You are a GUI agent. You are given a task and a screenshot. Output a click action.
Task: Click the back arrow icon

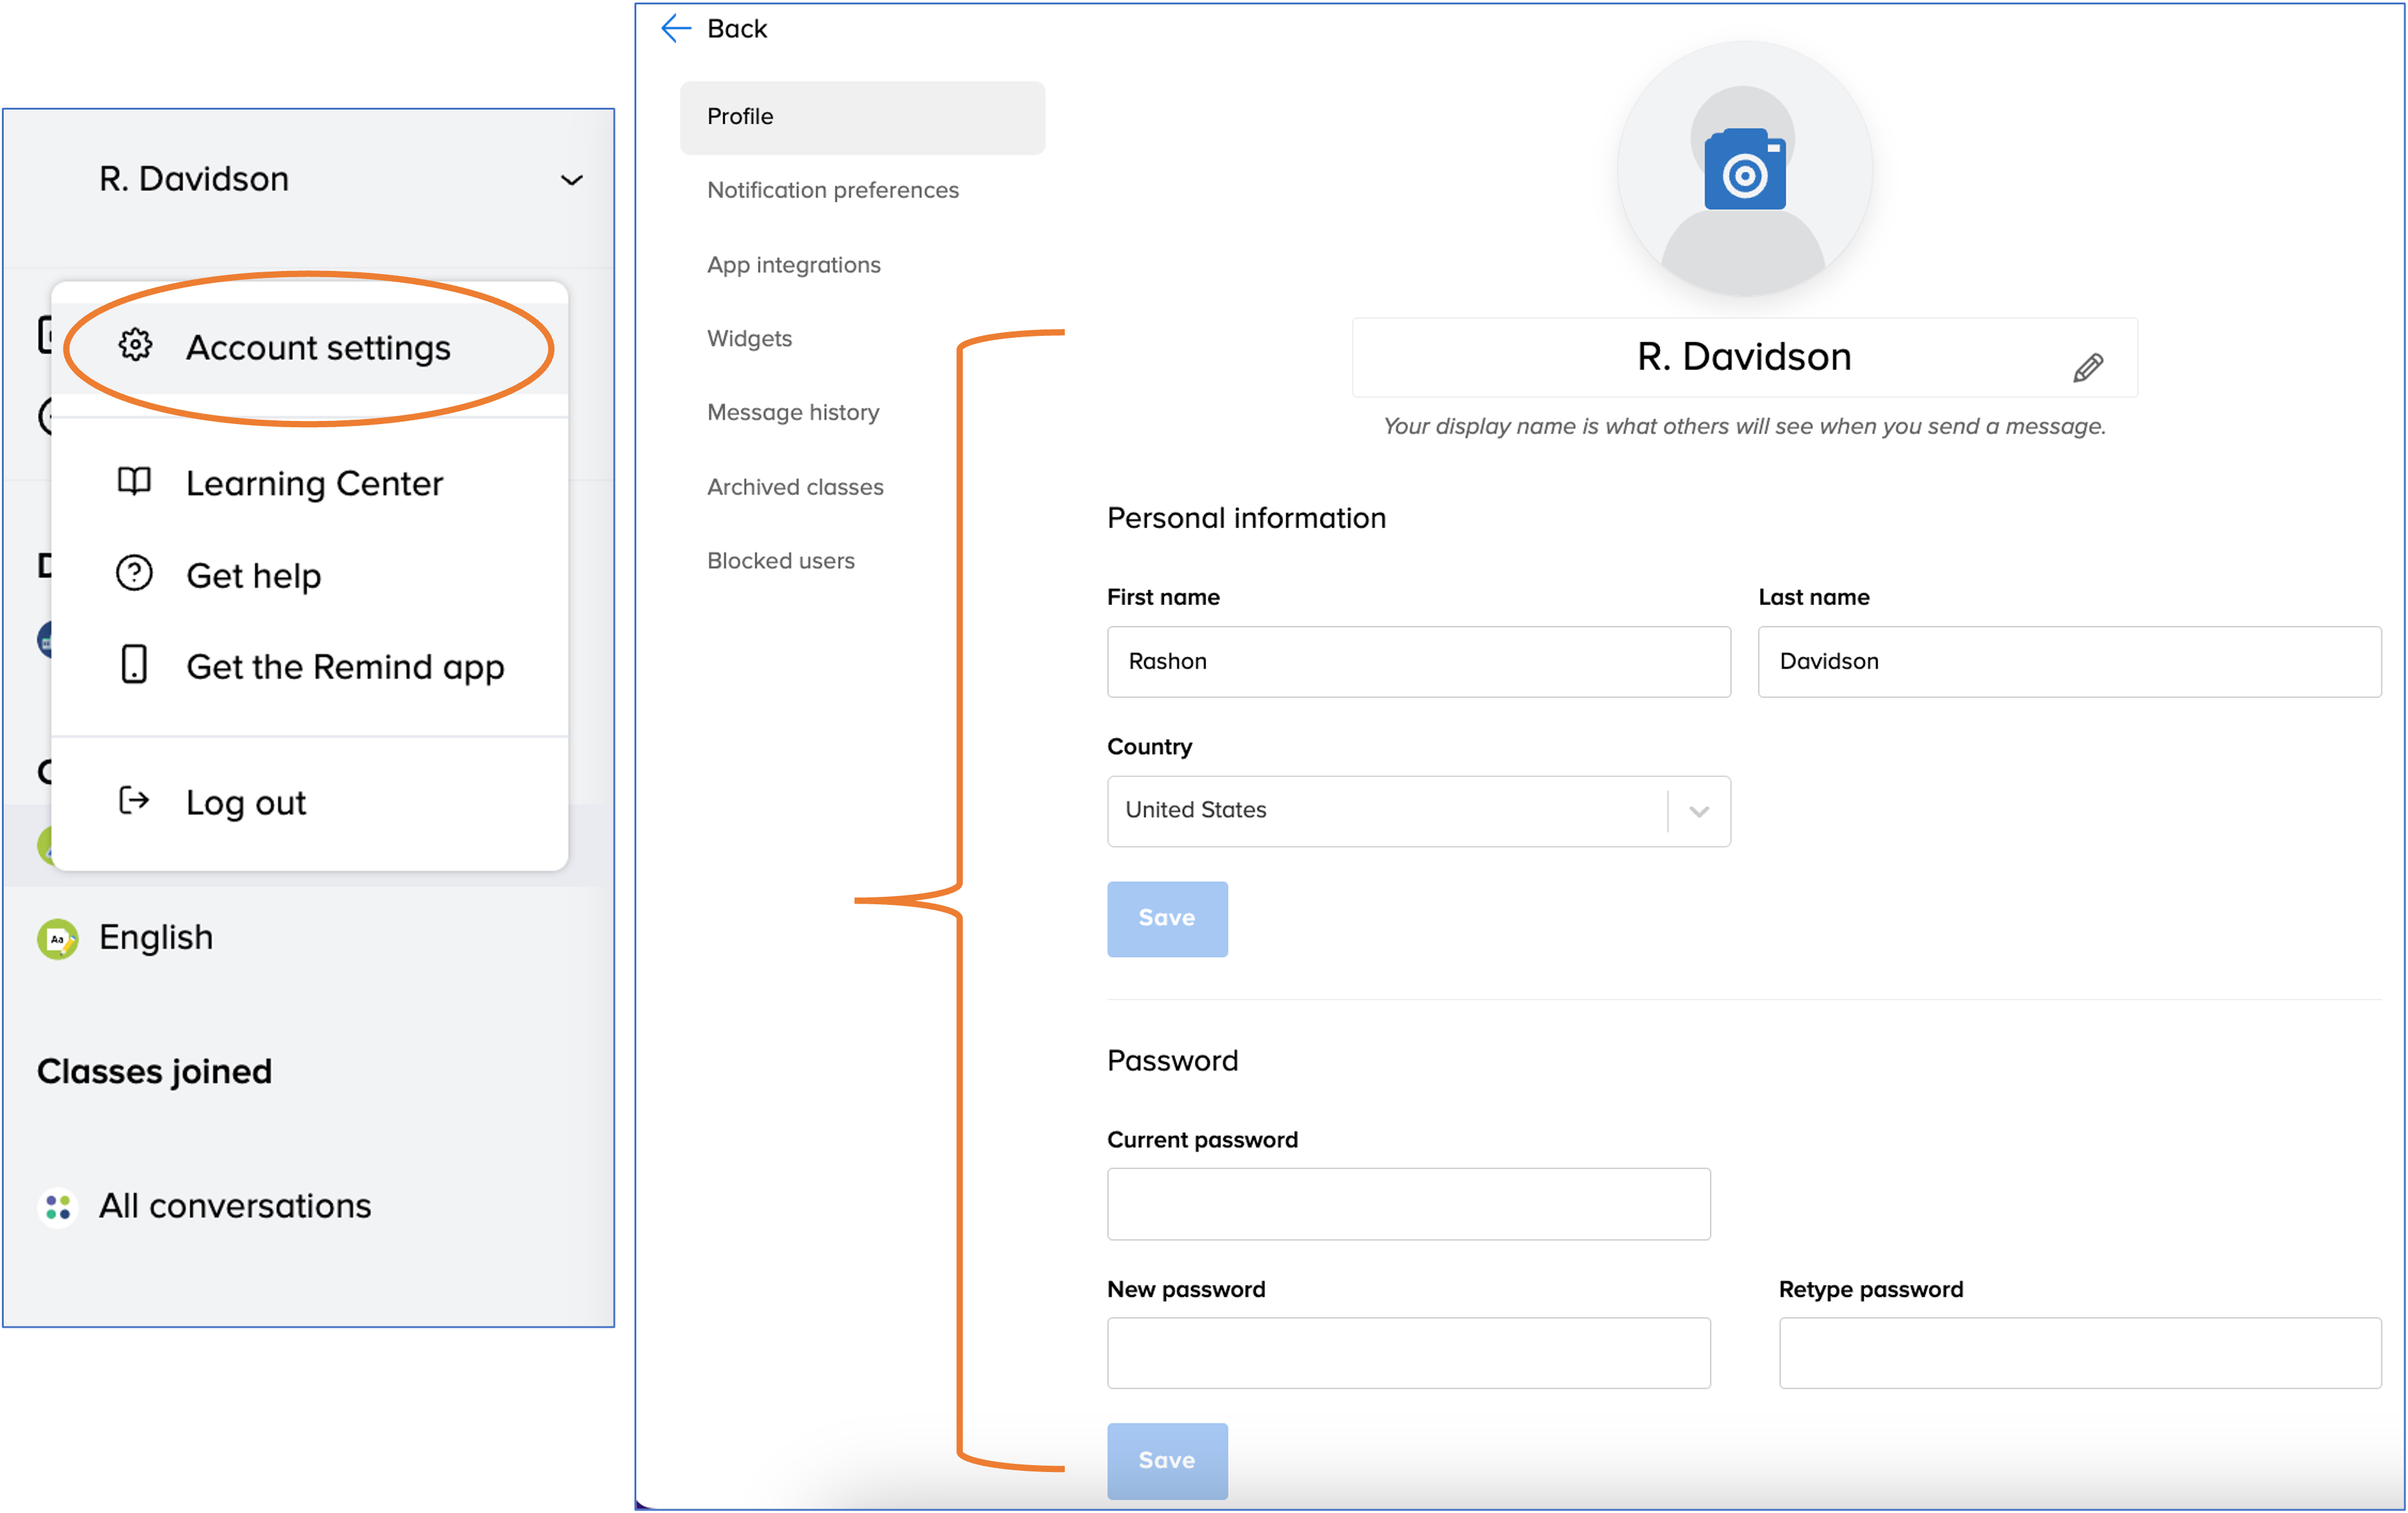(676, 28)
